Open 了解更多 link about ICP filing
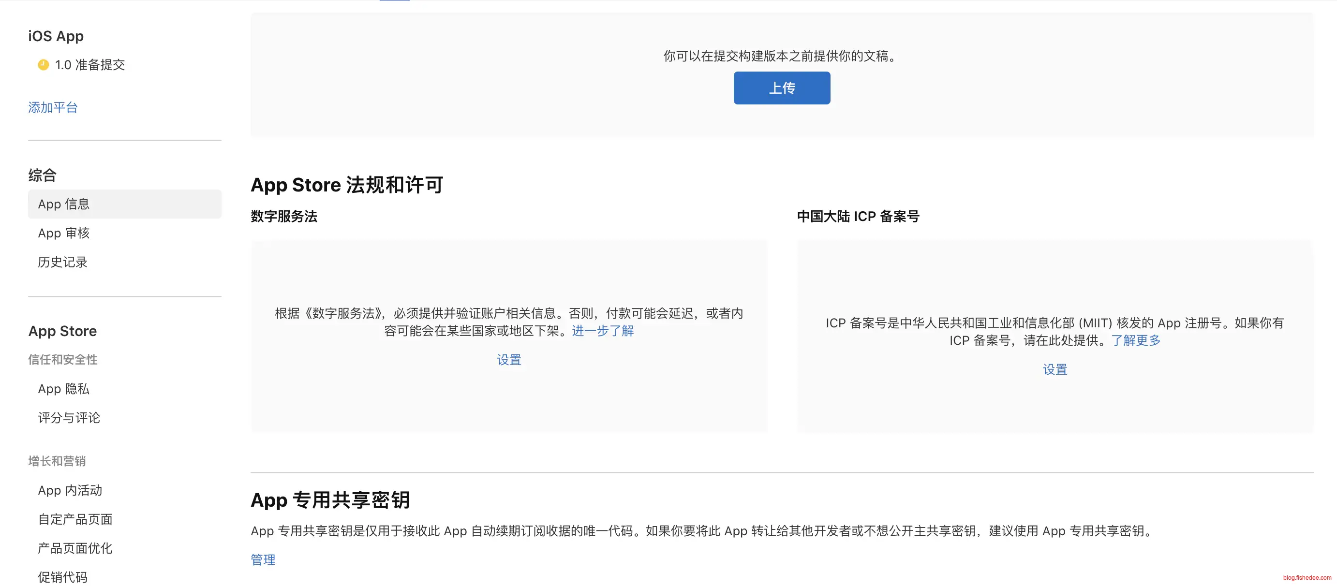The image size is (1337, 586). (1136, 341)
